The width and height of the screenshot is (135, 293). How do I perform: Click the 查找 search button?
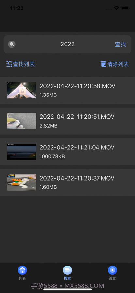tap(120, 44)
